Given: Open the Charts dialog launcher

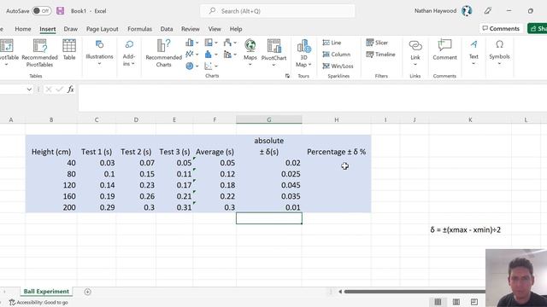Looking at the screenshot, I should 287,76.
